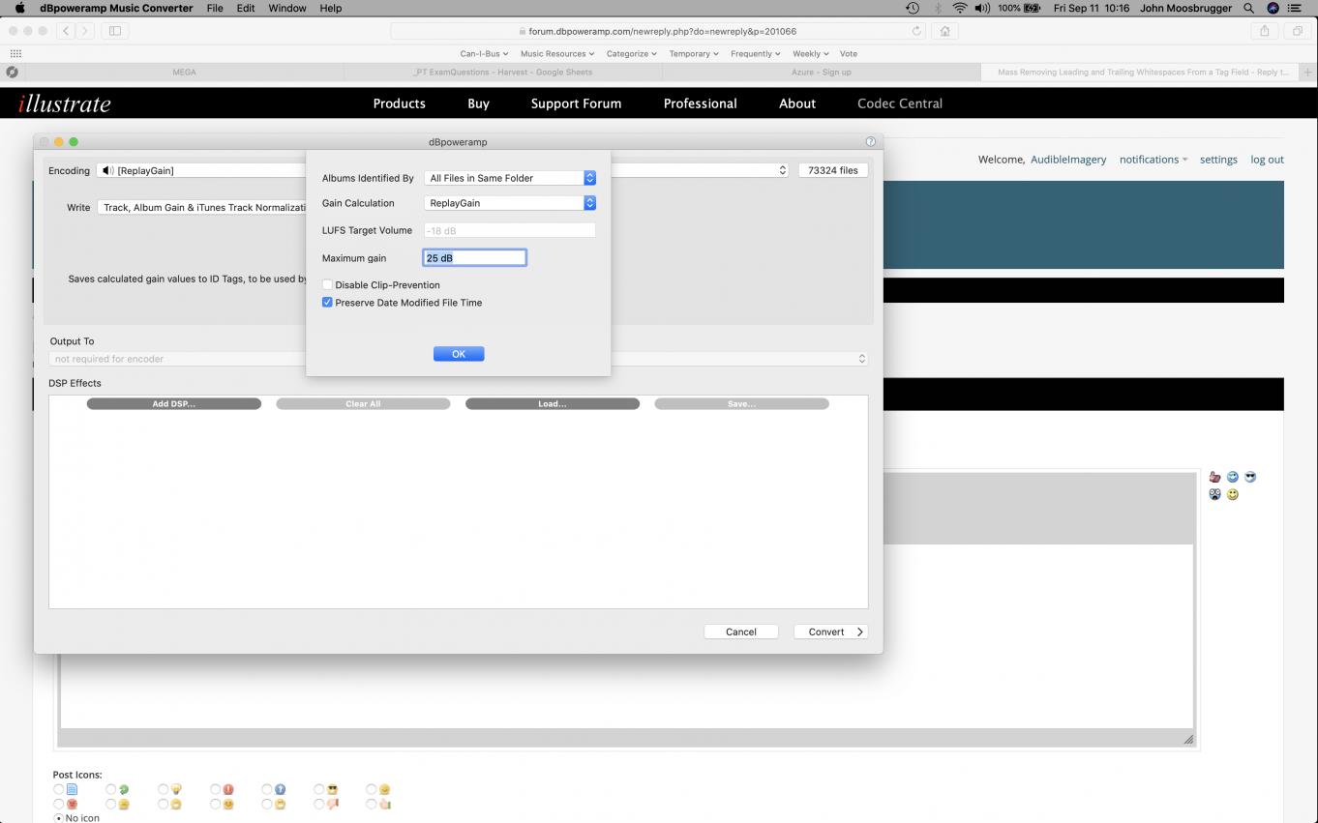Image resolution: width=1318 pixels, height=823 pixels.
Task: Uncheck Preserve Date Modified File Time
Action: 327,303
